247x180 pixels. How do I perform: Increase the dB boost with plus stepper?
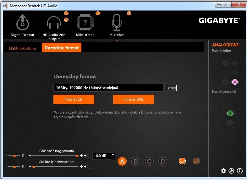click(x=113, y=154)
